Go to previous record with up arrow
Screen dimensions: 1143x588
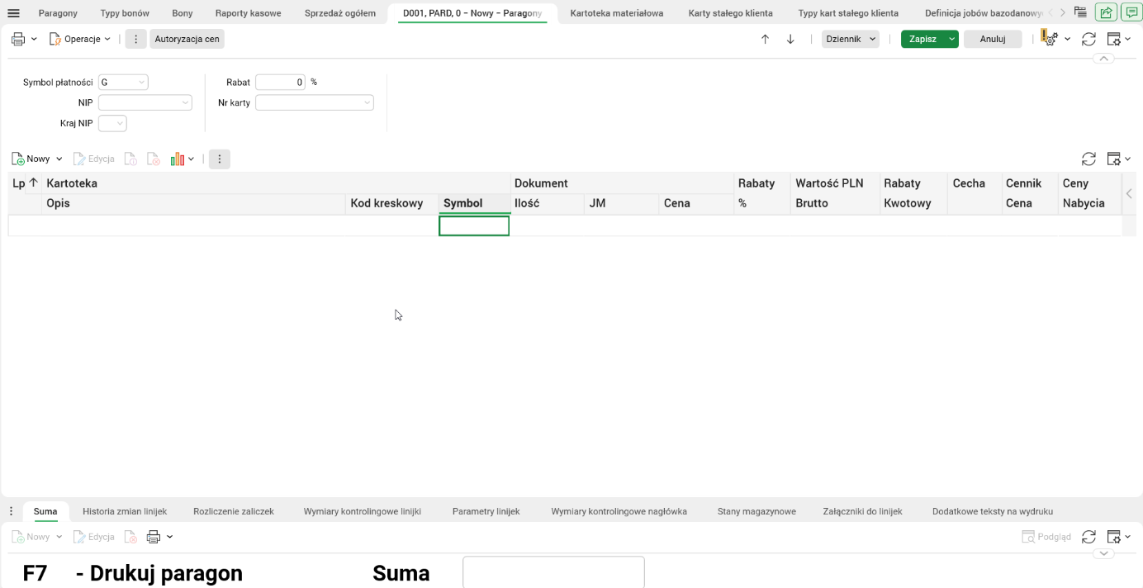click(765, 39)
